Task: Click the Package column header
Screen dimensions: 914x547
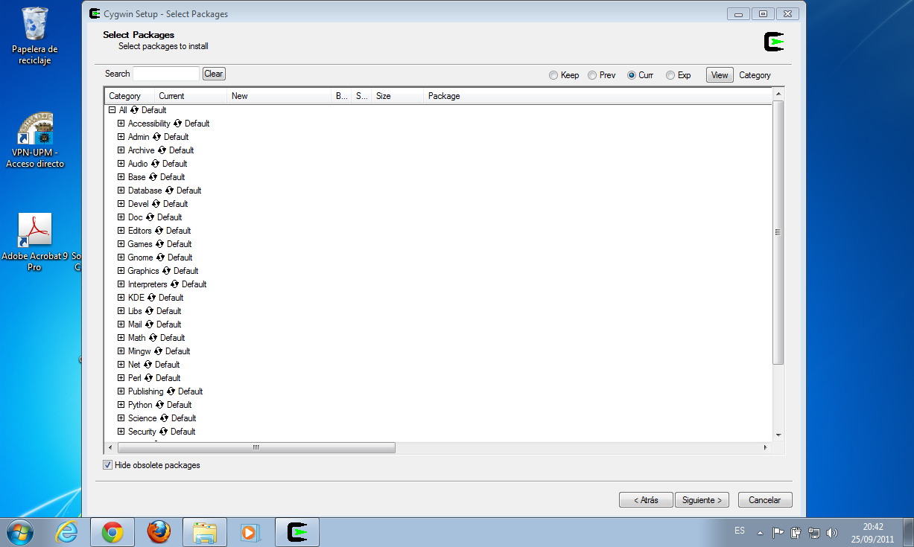Action: [x=597, y=96]
